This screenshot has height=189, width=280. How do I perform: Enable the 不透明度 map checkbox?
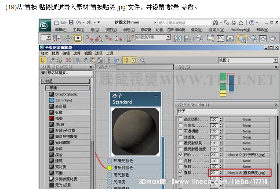tap(181, 131)
